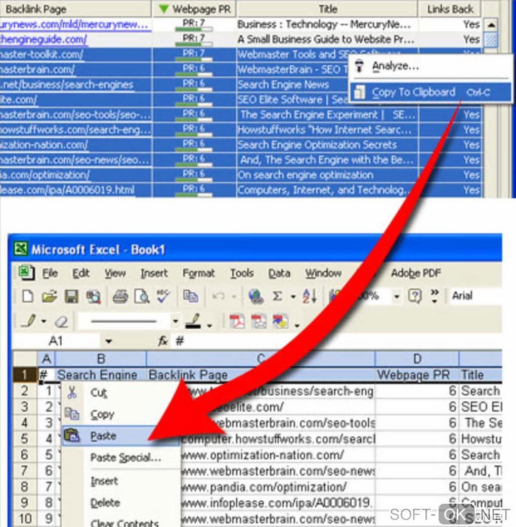Open the Name Box dropdown arrow
516x527 pixels.
[x=108, y=342]
